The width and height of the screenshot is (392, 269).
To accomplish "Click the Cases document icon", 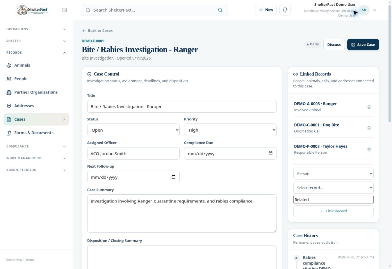I will click(9, 119).
